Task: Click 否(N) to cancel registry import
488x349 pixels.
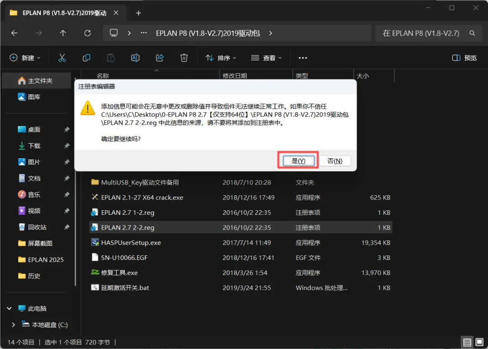Action: pyautogui.click(x=335, y=161)
